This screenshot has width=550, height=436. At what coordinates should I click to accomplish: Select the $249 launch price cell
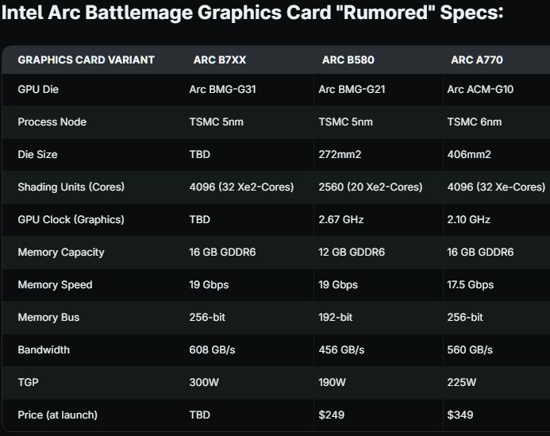pos(332,415)
